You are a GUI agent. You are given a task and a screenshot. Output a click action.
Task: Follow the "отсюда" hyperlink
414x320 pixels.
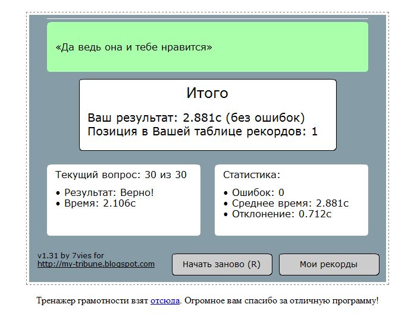pyautogui.click(x=165, y=300)
